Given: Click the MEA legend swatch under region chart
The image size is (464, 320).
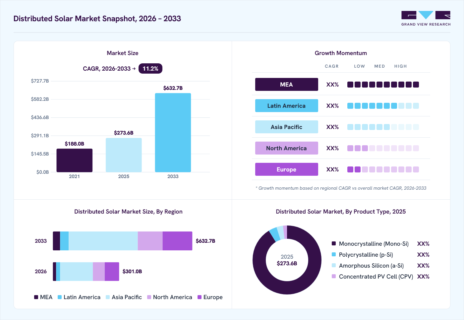Looking at the screenshot, I should [x=36, y=297].
